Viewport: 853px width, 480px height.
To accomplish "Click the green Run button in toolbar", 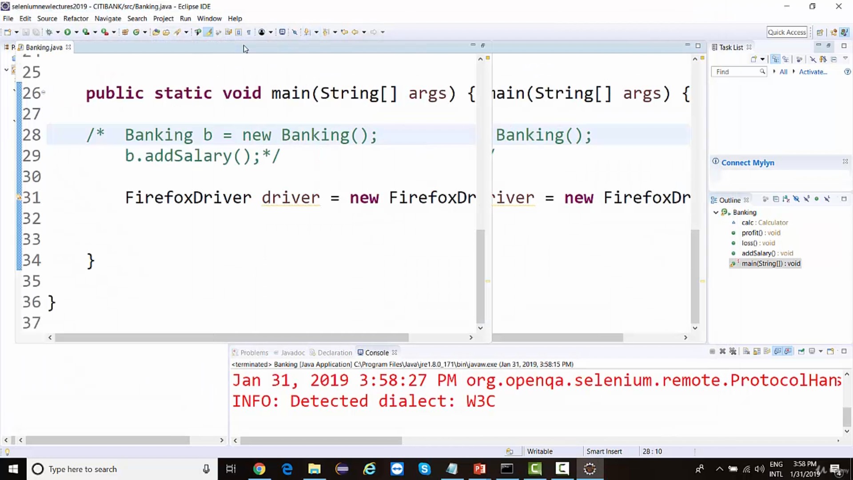I will (x=68, y=32).
